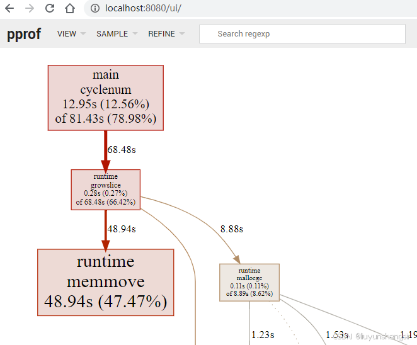Expand the REFINE dropdown arrow
This screenshot has width=417, height=345.
click(182, 33)
